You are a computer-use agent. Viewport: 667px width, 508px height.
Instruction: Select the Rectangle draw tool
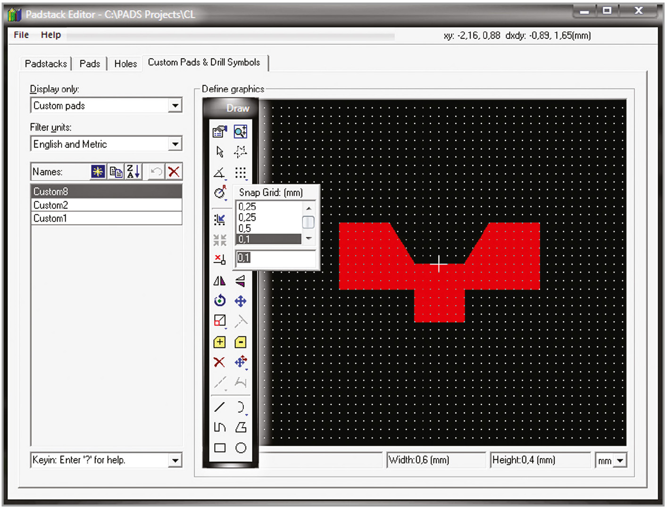(220, 448)
